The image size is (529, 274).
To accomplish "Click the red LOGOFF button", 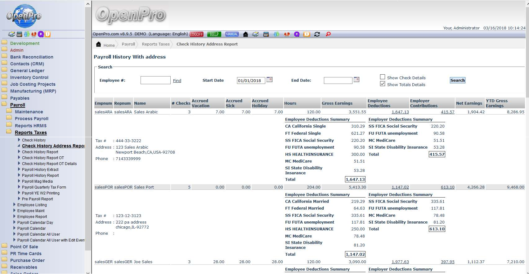I will point(196,34).
